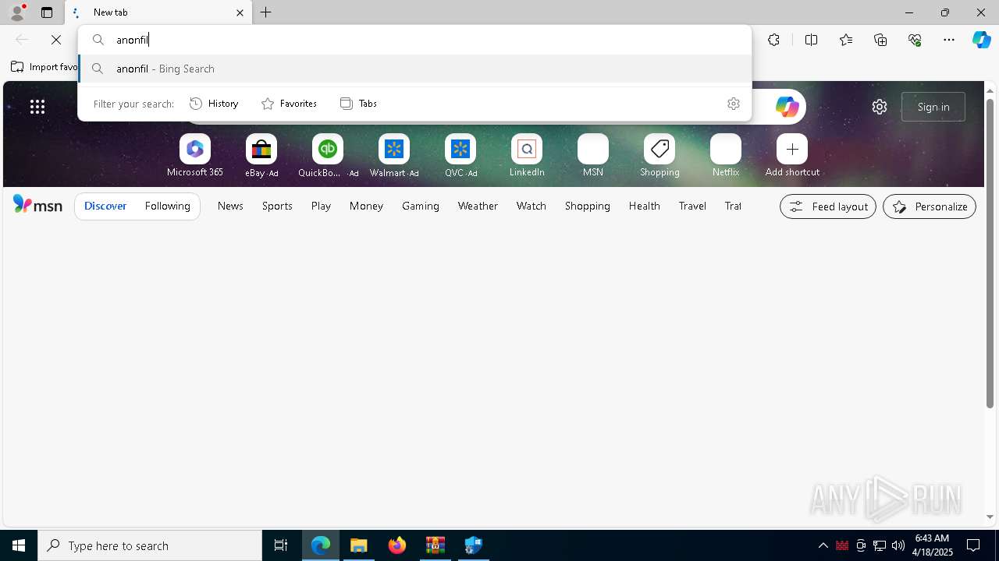
Task: Open the notification center icon
Action: click(973, 545)
